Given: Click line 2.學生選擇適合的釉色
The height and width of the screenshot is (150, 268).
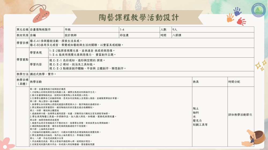Looking at the screenshot, I should coord(61,135).
